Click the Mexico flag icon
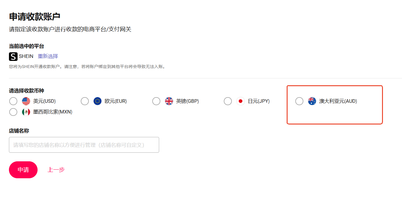The height and width of the screenshot is (205, 402). [26, 112]
